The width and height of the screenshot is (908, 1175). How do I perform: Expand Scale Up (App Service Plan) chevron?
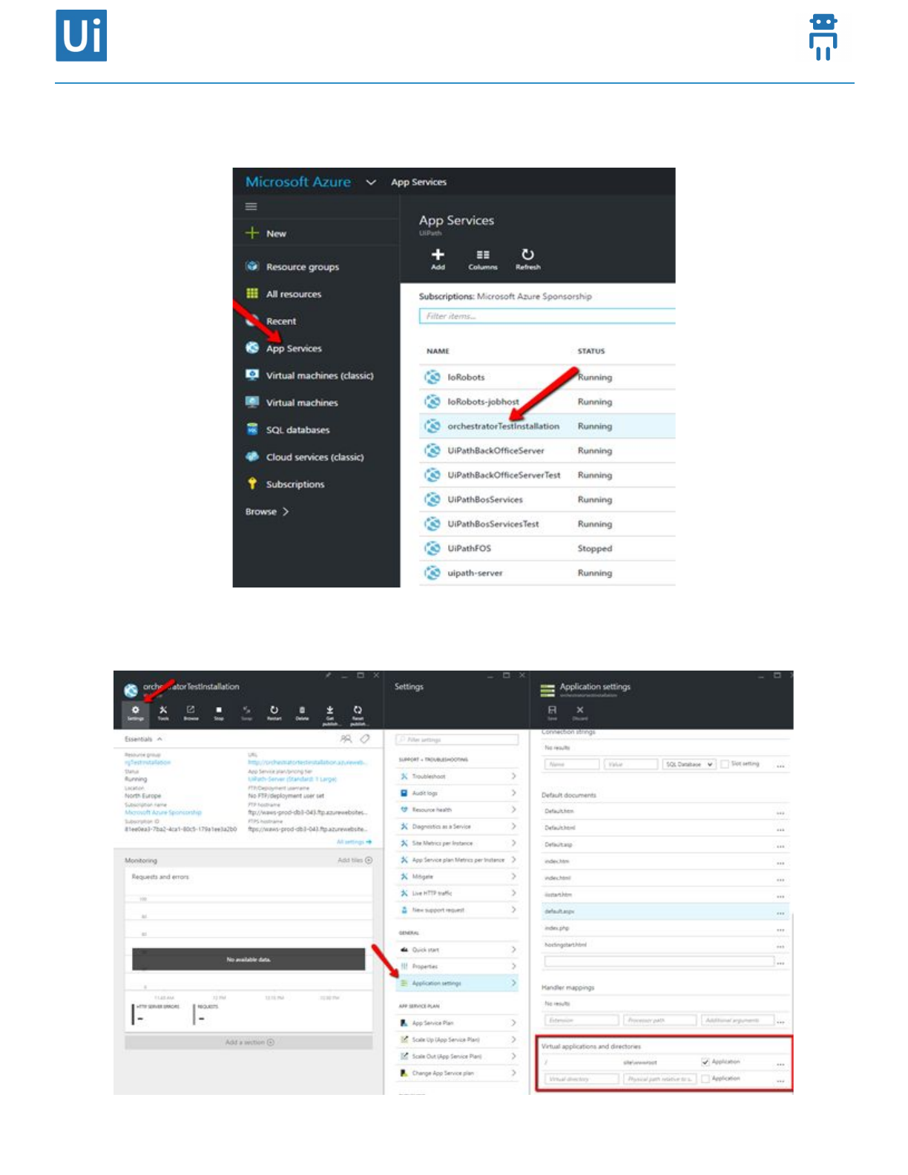513,1039
